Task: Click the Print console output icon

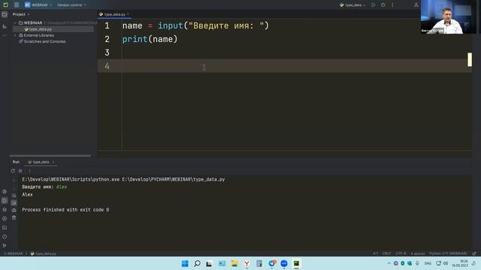Action: 14,210
